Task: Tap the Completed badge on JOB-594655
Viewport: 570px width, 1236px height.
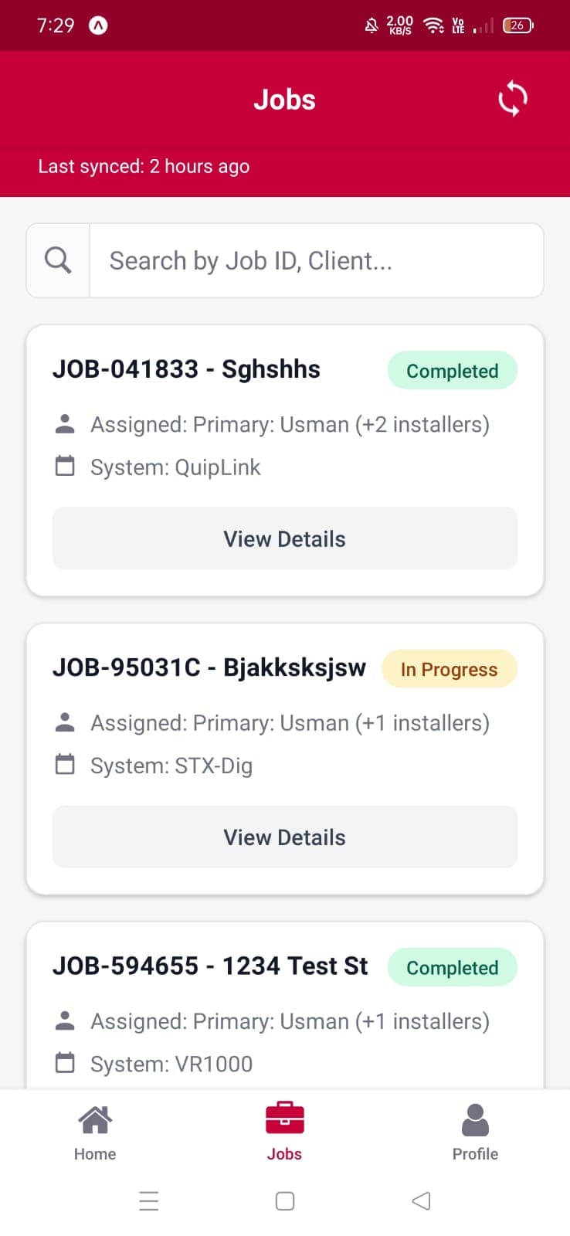Action: 453,967
